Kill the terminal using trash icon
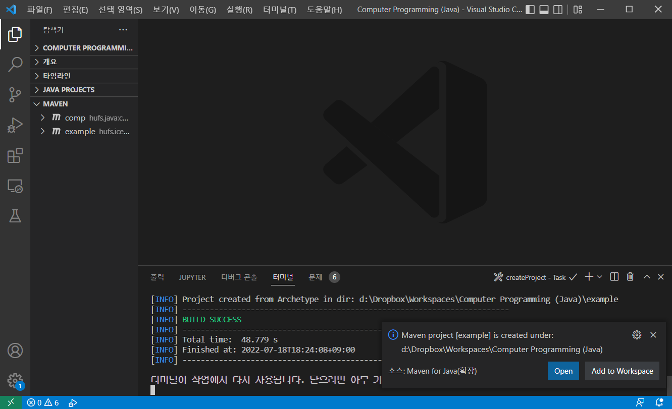 click(630, 277)
